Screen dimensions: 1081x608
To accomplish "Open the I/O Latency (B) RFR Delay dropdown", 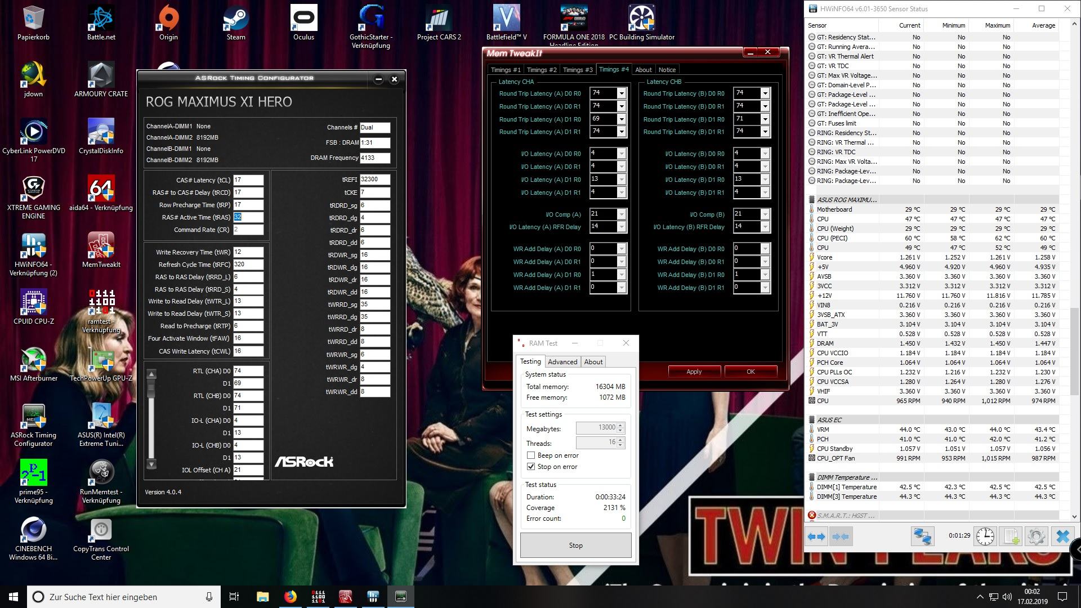I will pyautogui.click(x=765, y=227).
